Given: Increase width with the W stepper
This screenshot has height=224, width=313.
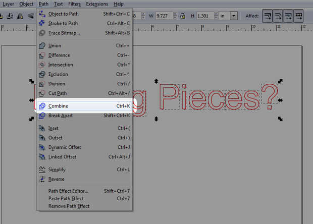Looking at the screenshot, I should 175,14.
